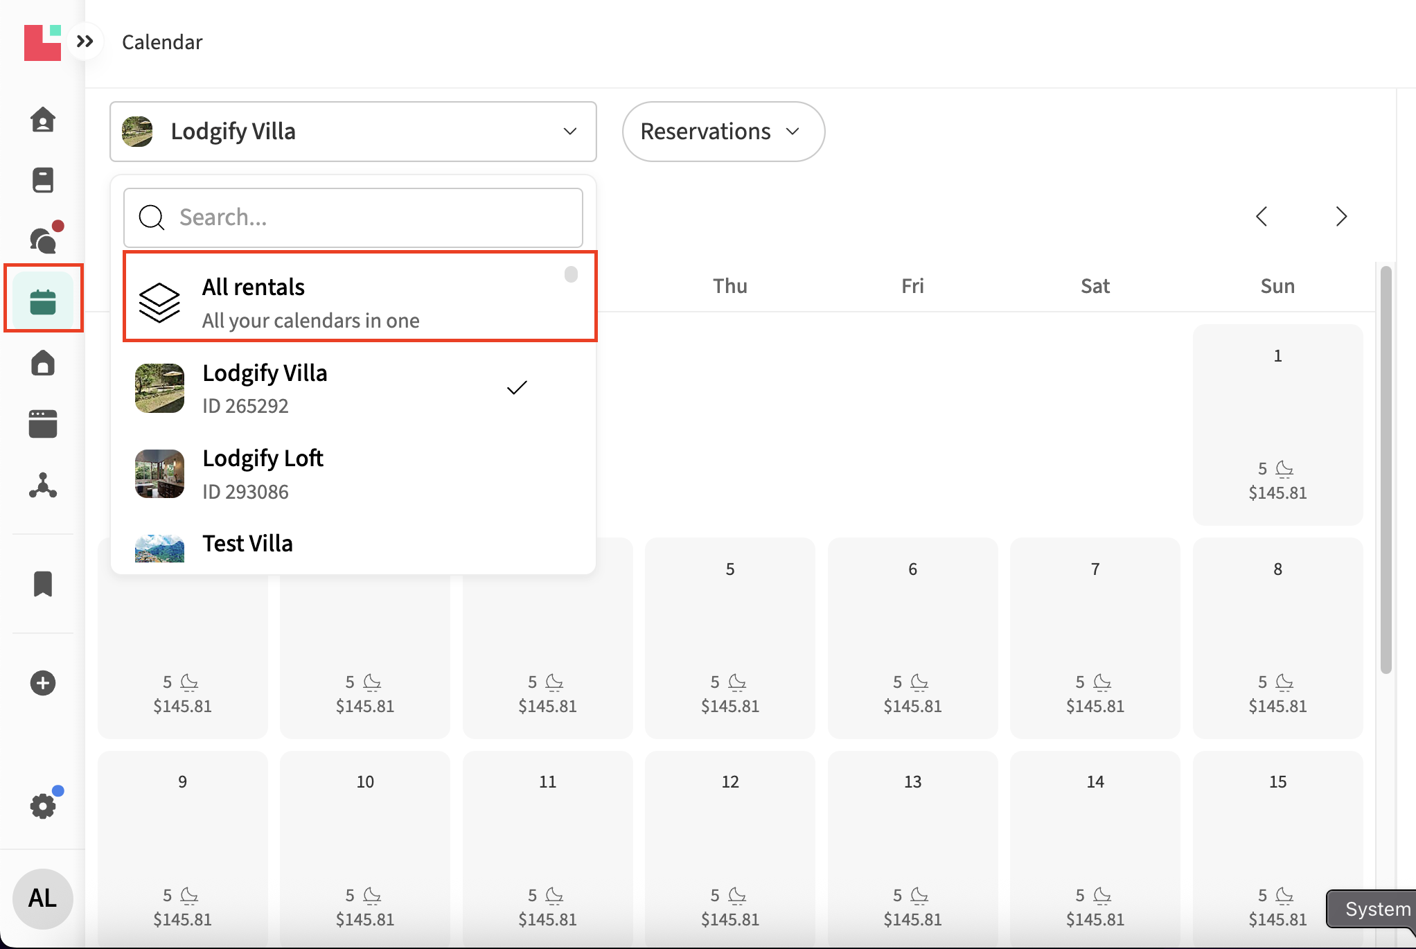
Task: Open the Home dashboard sidebar icon
Action: (43, 120)
